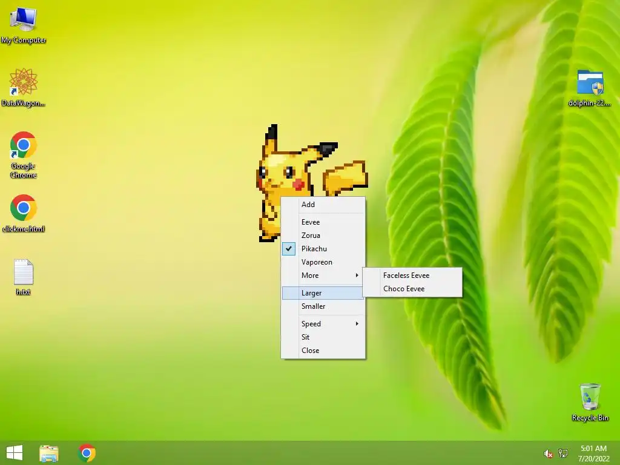Select the h.txt text file icon
620x465 pixels.
coord(24,277)
